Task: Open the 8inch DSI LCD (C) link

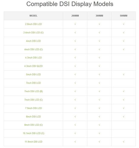Action: tap(33, 125)
